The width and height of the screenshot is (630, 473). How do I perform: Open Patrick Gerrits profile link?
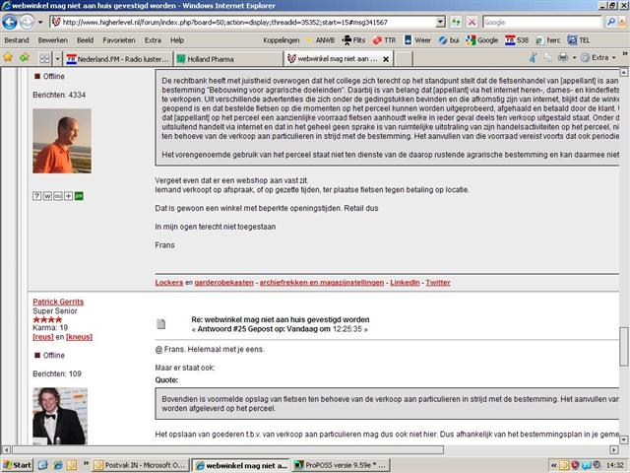click(58, 302)
